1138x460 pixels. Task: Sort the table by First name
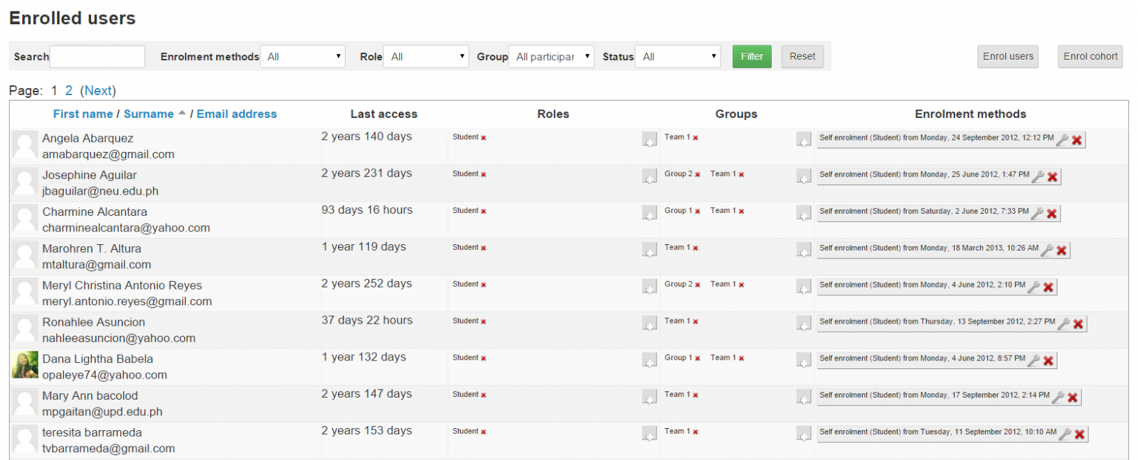(x=83, y=114)
